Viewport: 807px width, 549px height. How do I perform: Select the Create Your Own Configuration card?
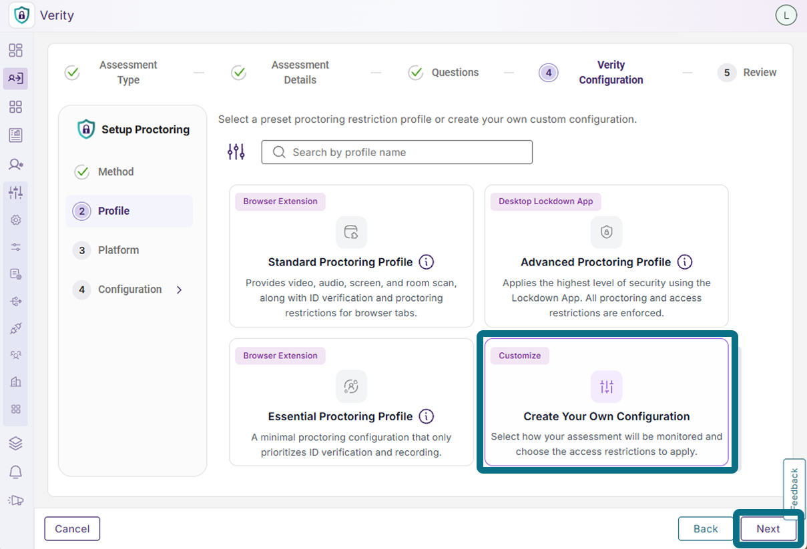606,402
